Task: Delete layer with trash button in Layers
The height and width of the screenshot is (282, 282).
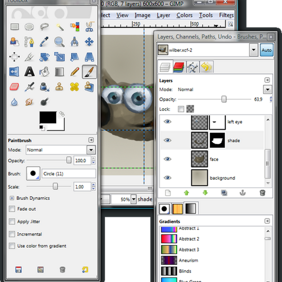Action: tap(262, 193)
